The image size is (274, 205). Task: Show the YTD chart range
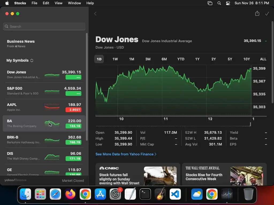[181, 59]
